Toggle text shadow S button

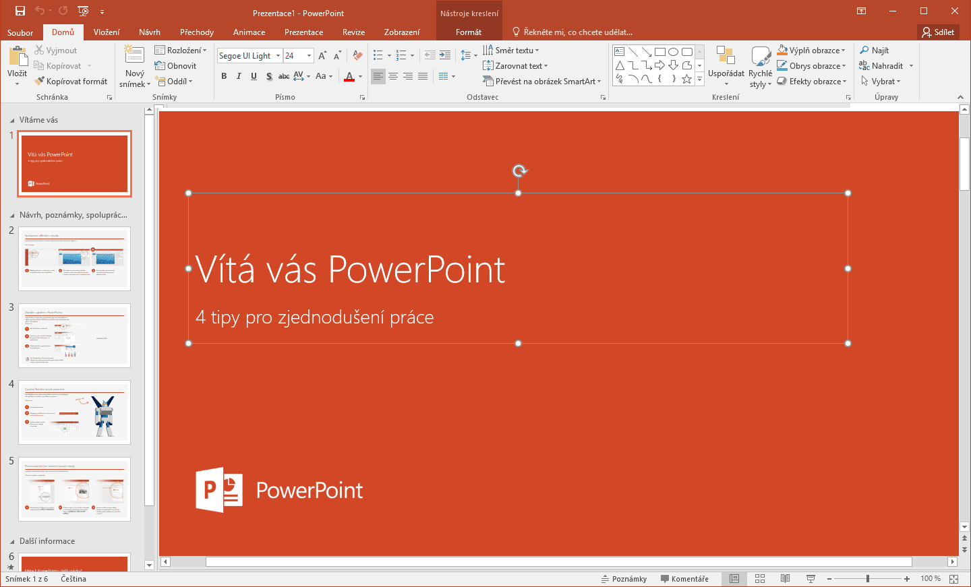click(x=269, y=76)
